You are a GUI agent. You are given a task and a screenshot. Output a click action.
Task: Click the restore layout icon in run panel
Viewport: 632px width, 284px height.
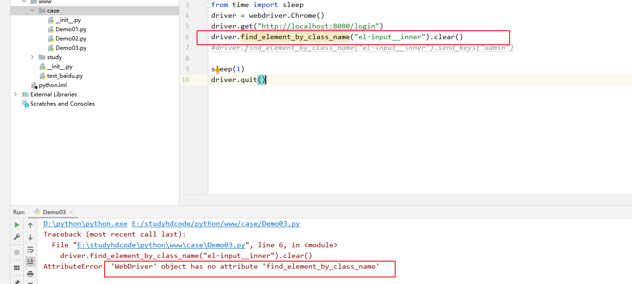point(16,267)
